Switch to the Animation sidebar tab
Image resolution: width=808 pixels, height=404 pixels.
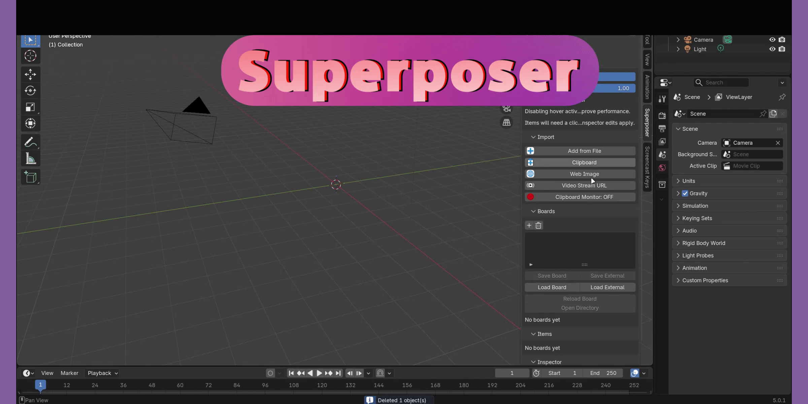(647, 87)
